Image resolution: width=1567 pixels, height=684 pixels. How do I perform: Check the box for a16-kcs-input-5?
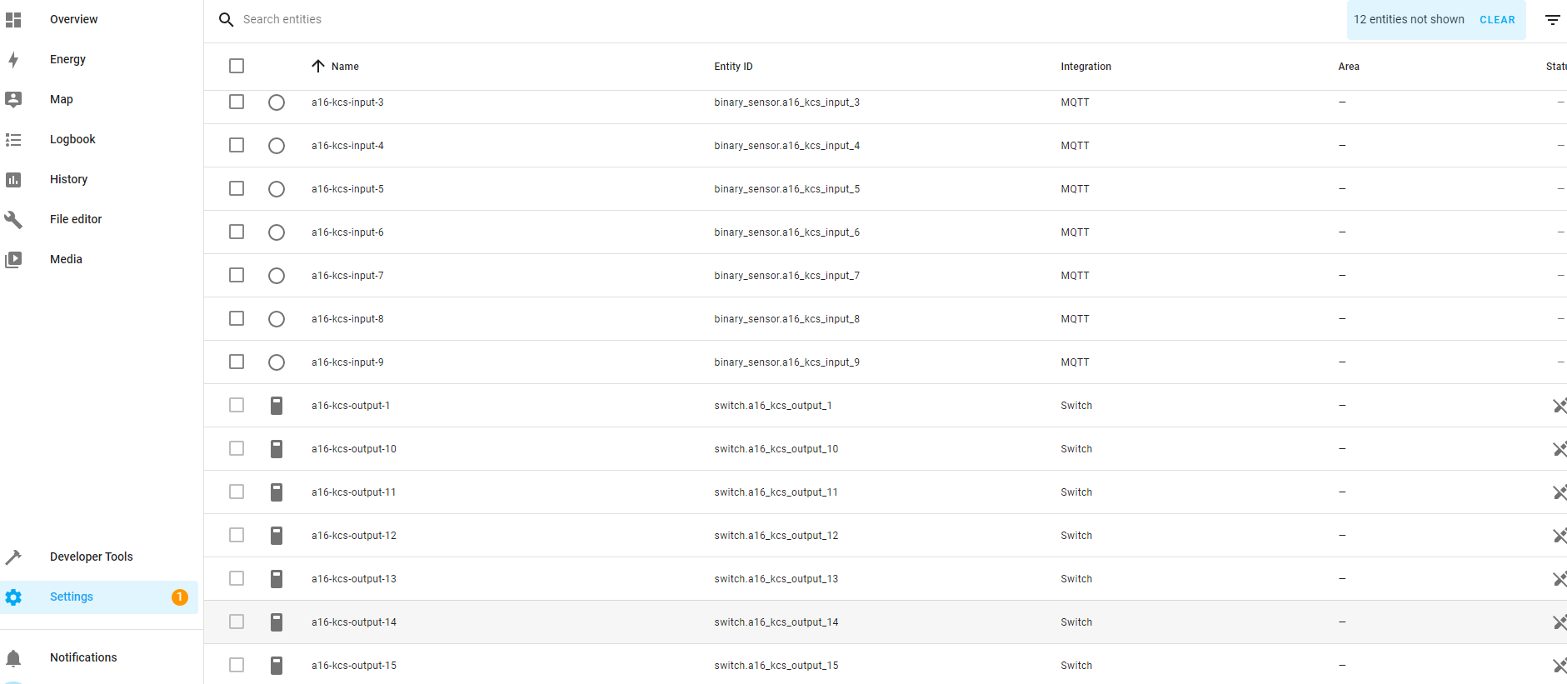coord(237,189)
